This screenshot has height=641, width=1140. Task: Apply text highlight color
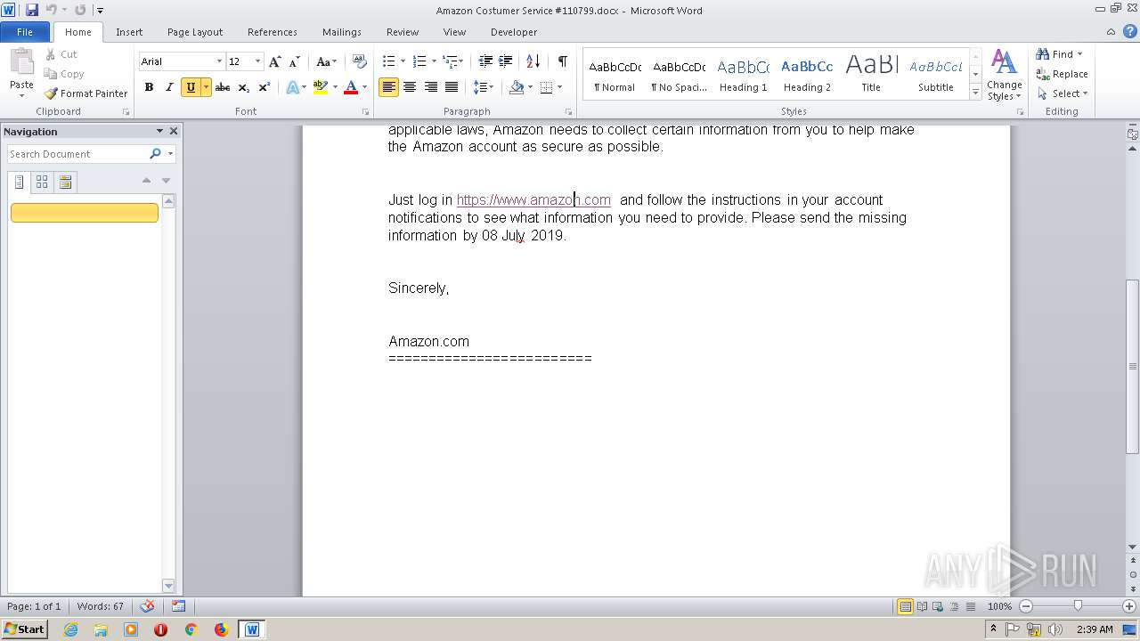pos(321,87)
